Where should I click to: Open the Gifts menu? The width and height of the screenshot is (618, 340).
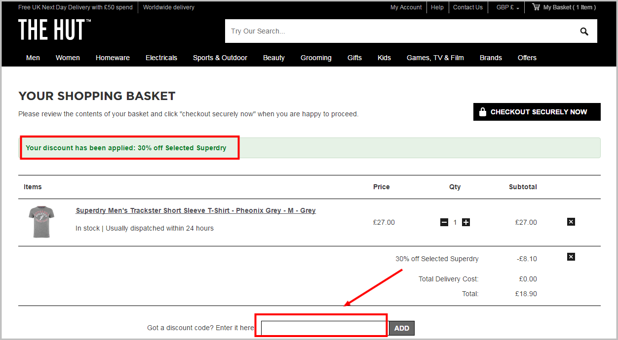click(354, 58)
